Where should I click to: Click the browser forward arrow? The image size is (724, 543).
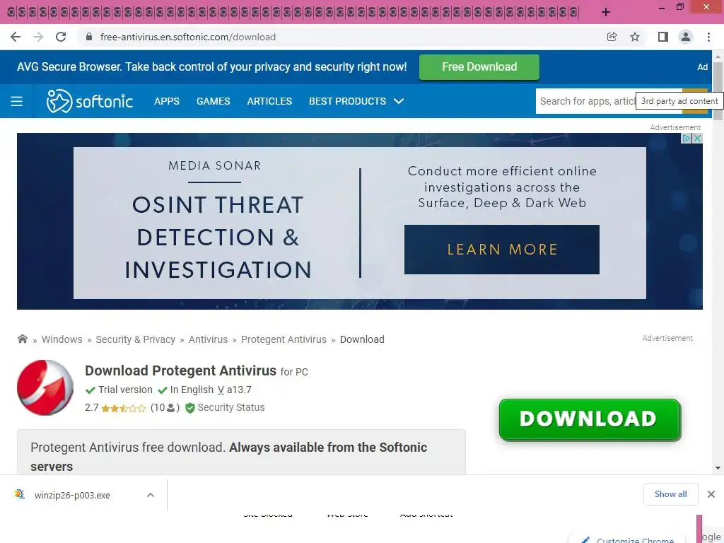tap(38, 37)
